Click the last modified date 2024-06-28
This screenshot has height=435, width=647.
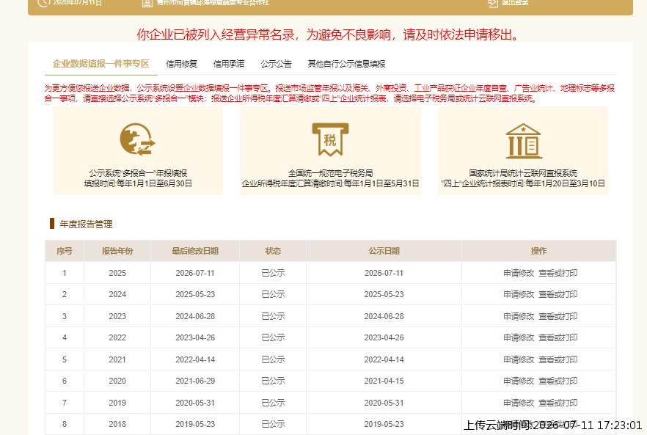click(195, 316)
